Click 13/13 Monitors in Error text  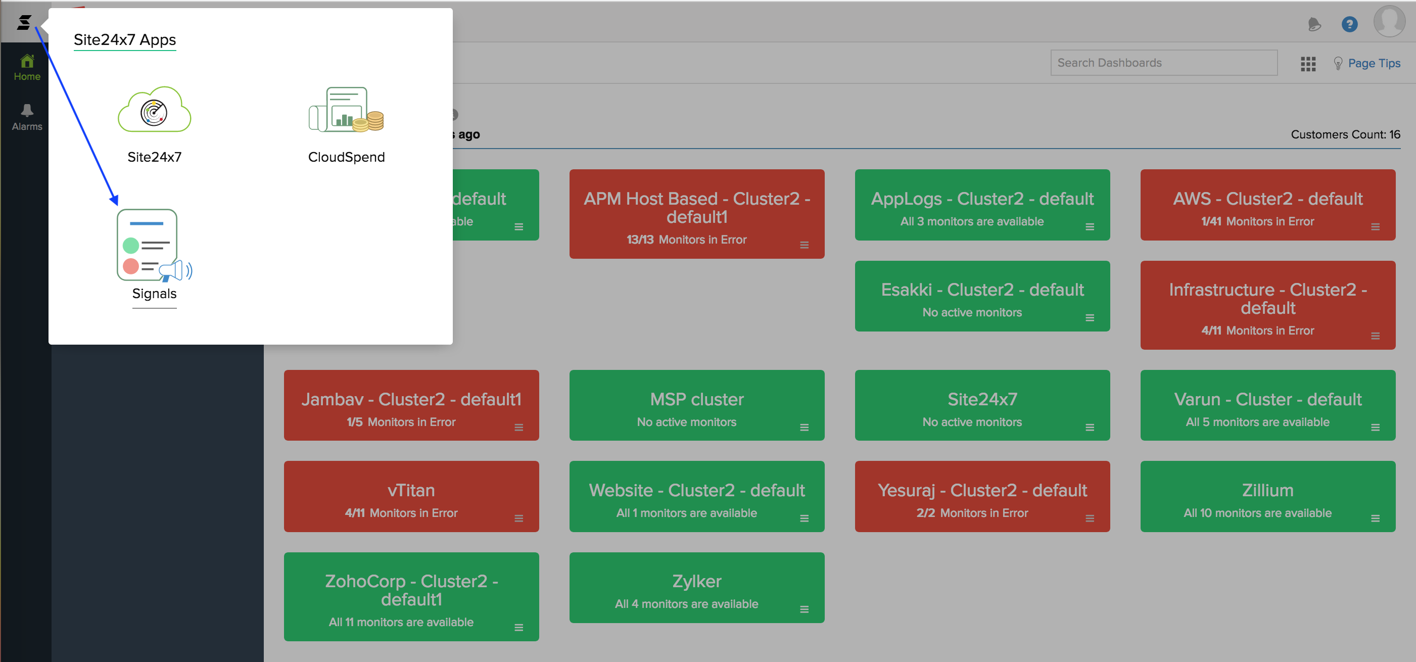[x=686, y=240]
